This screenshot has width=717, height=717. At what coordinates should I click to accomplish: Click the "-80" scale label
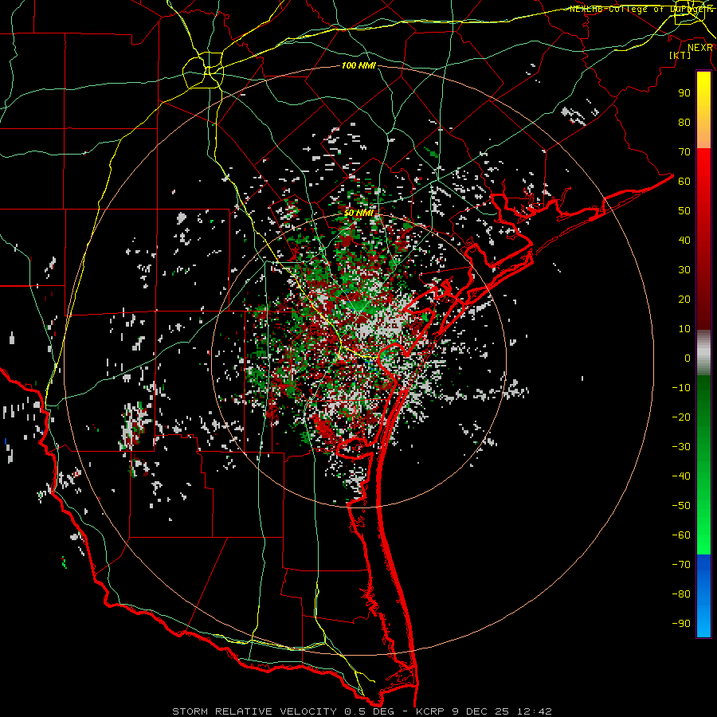[681, 594]
